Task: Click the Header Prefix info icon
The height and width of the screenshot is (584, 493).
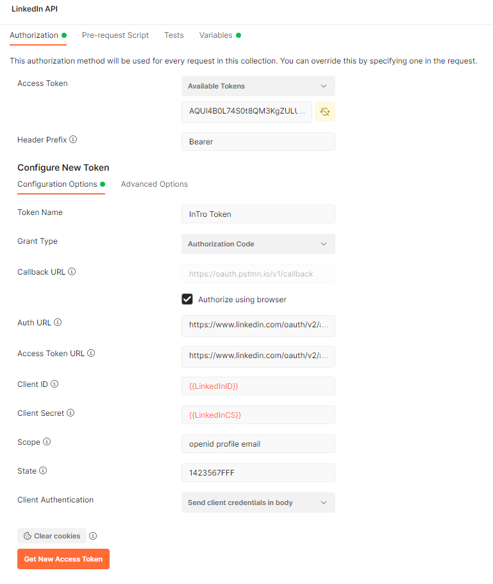Action: coord(74,139)
